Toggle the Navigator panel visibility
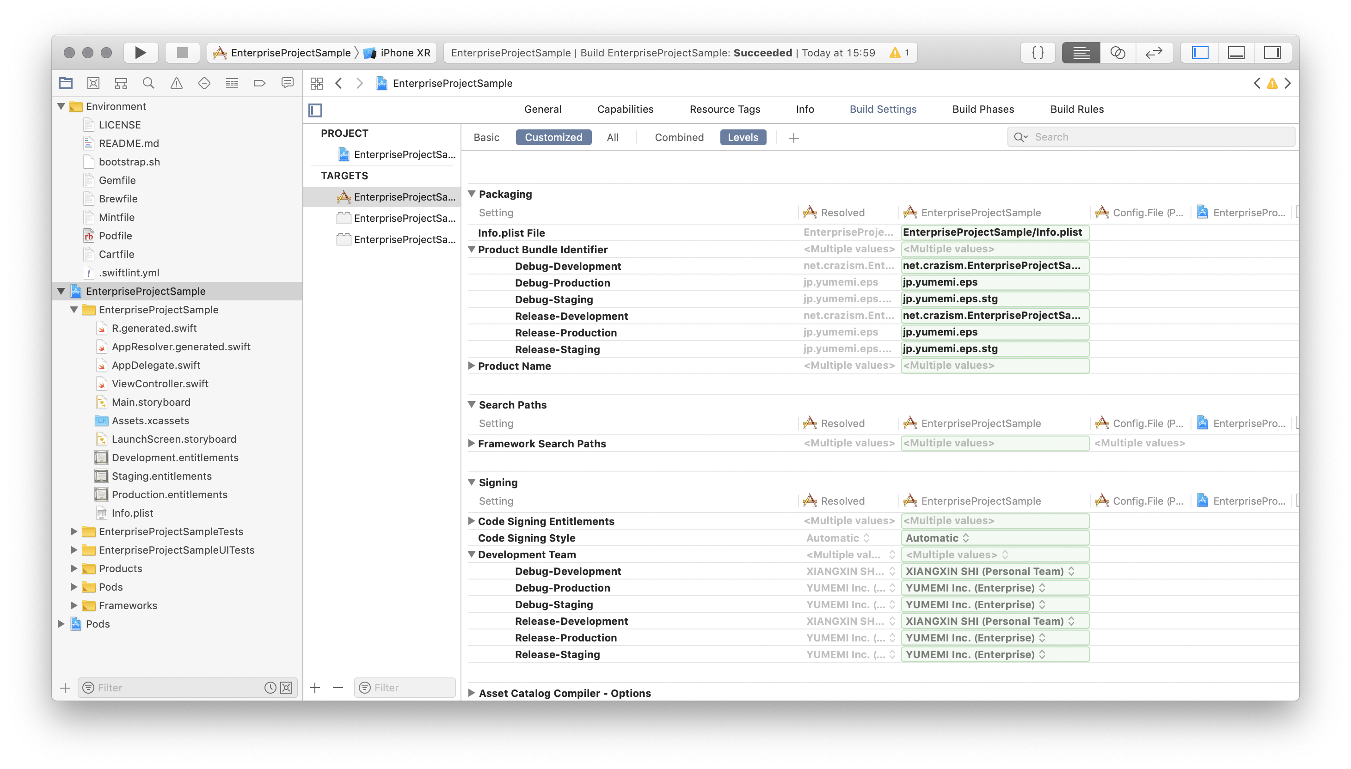This screenshot has width=1351, height=769. [1200, 52]
